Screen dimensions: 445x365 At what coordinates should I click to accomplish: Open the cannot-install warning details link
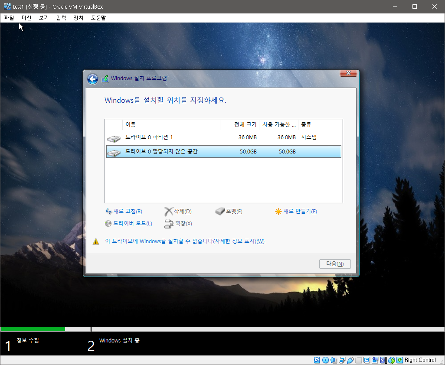[x=185, y=241]
